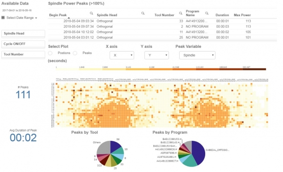This screenshot has height=172, width=283.
Task: Select the row beginning 2018-05-04 03:01:12
Action: [x=162, y=37]
